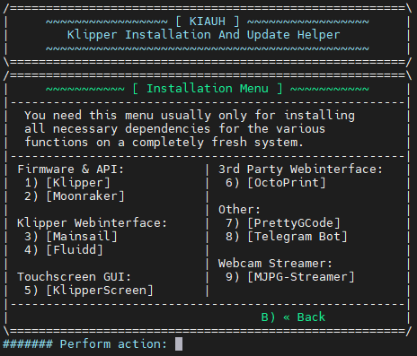The width and height of the screenshot is (417, 356).
Task: Click the 'Perform action:' prompt cursor
Action: click(179, 344)
